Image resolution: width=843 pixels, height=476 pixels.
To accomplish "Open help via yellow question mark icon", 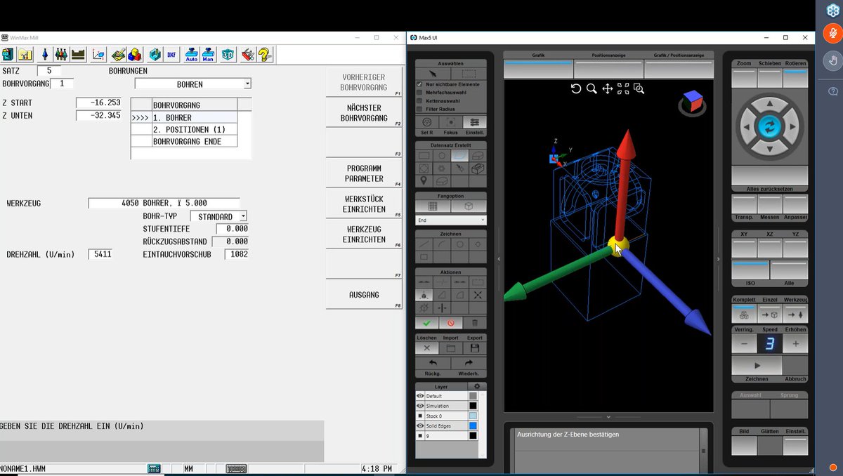I will pos(264,55).
